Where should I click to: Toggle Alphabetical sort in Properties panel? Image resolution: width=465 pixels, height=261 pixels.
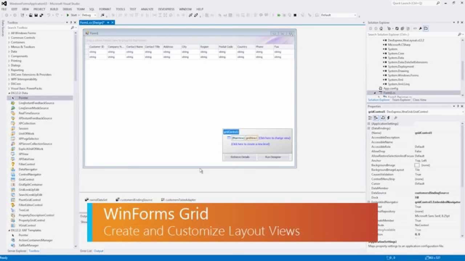[x=376, y=118]
